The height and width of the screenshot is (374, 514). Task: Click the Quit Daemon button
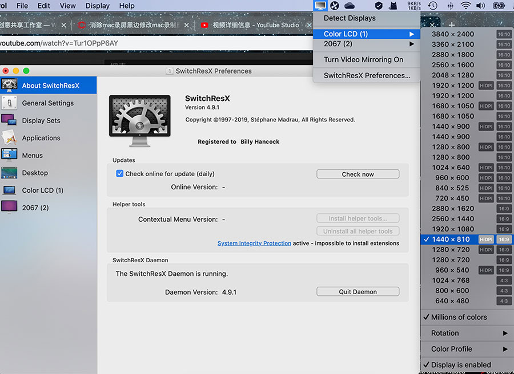coord(358,291)
